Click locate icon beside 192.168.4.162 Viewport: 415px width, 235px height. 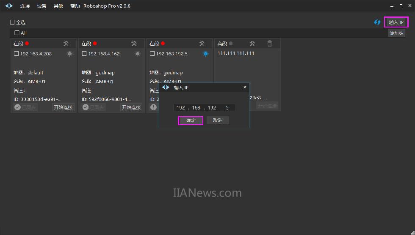coord(137,54)
